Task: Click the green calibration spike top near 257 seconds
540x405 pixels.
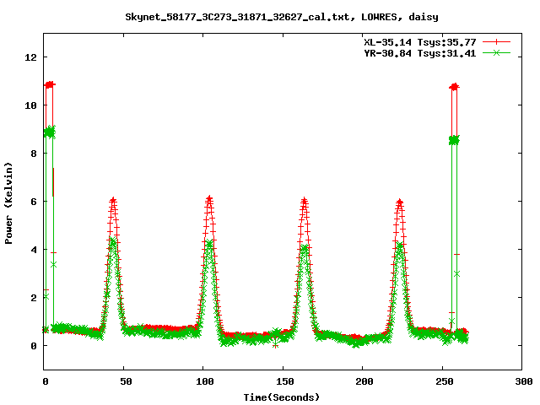Action: pyautogui.click(x=454, y=140)
